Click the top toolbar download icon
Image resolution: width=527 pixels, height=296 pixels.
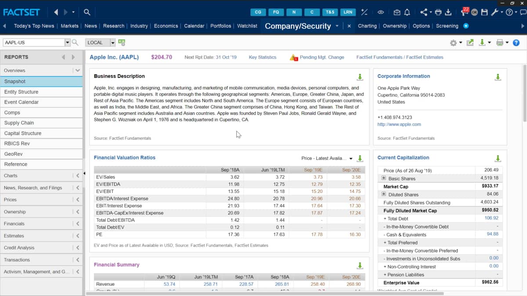448,12
